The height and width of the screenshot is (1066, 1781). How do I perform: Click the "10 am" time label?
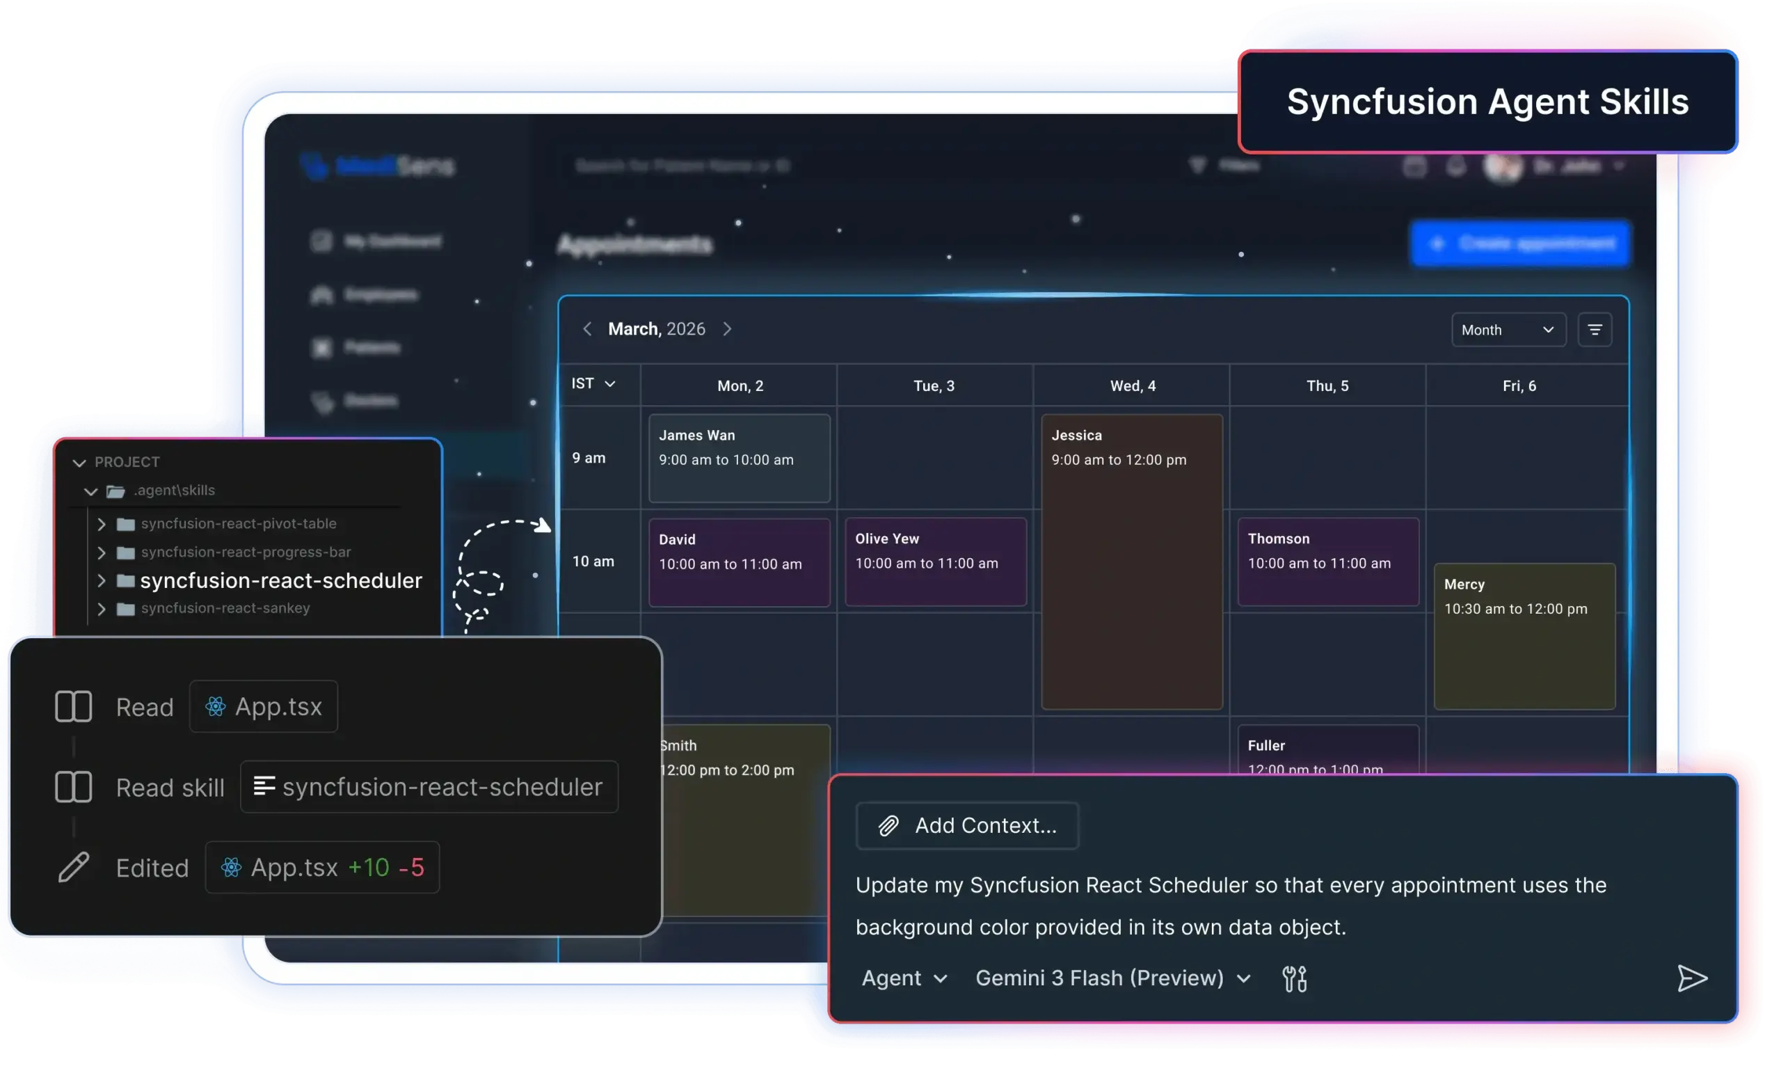click(593, 561)
